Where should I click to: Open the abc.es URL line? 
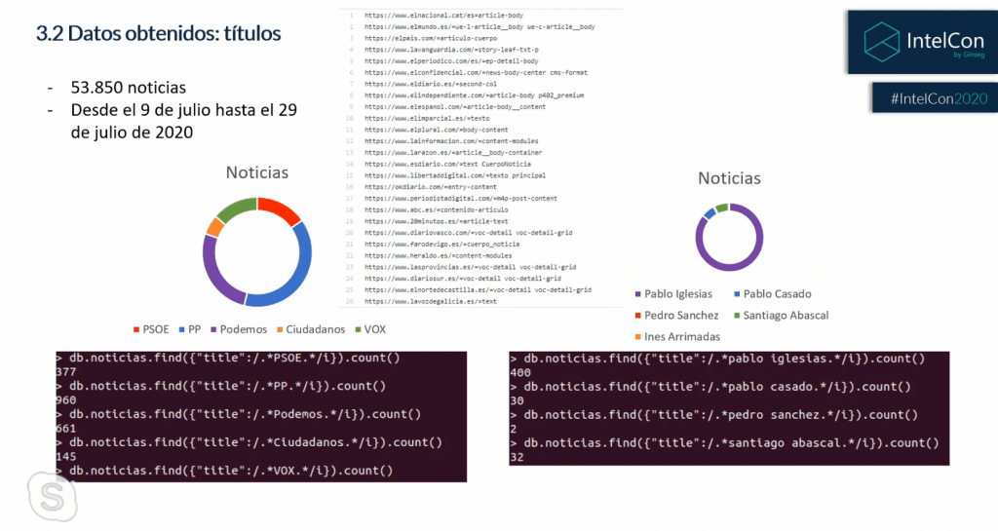436,209
